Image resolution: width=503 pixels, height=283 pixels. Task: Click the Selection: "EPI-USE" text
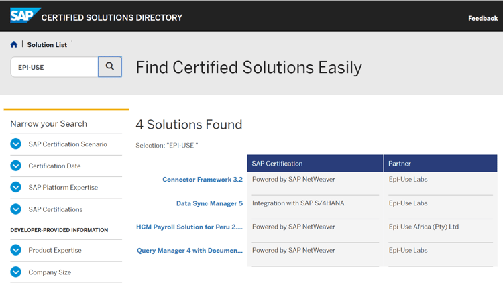[x=167, y=146]
